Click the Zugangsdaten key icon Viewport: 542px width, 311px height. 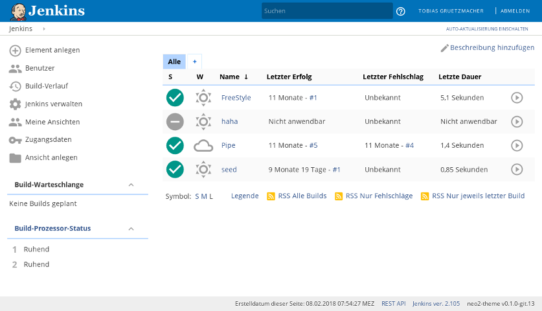[x=15, y=140]
